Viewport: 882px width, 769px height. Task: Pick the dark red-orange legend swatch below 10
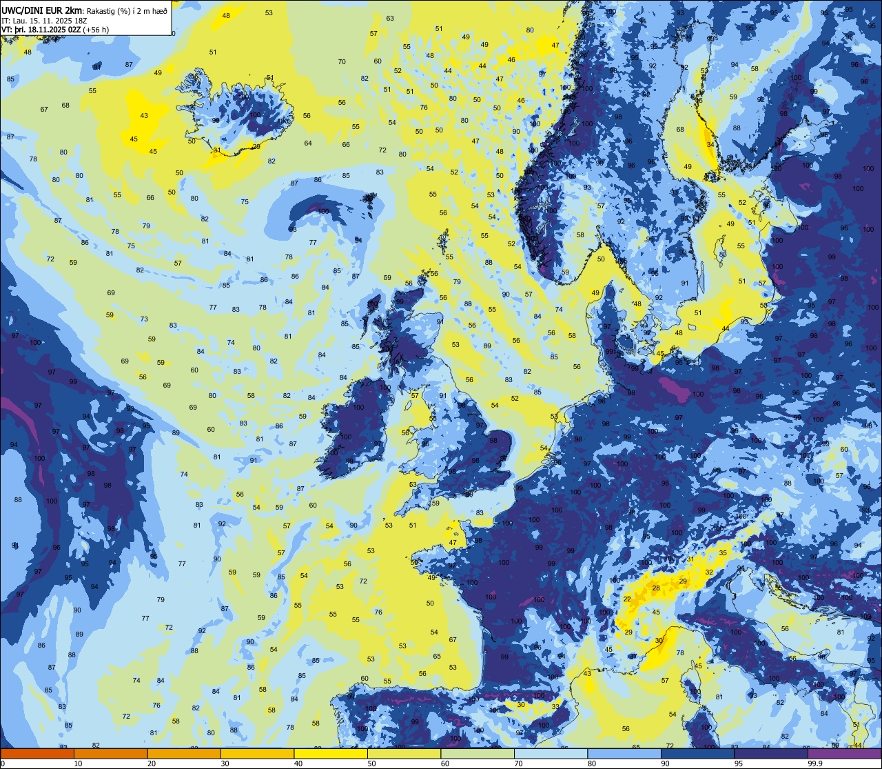(x=37, y=753)
